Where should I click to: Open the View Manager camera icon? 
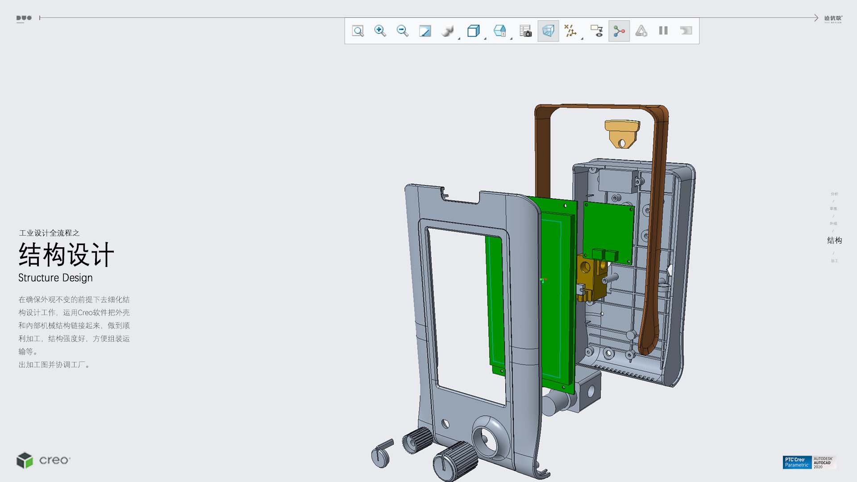point(526,31)
